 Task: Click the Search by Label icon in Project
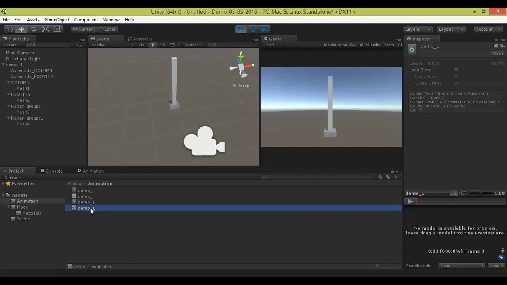coord(388,177)
